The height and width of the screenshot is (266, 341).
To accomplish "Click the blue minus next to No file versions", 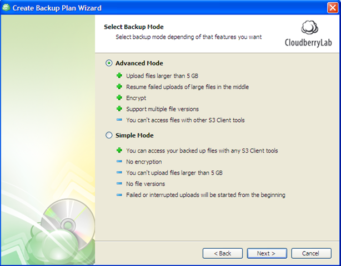I will click(x=119, y=183).
